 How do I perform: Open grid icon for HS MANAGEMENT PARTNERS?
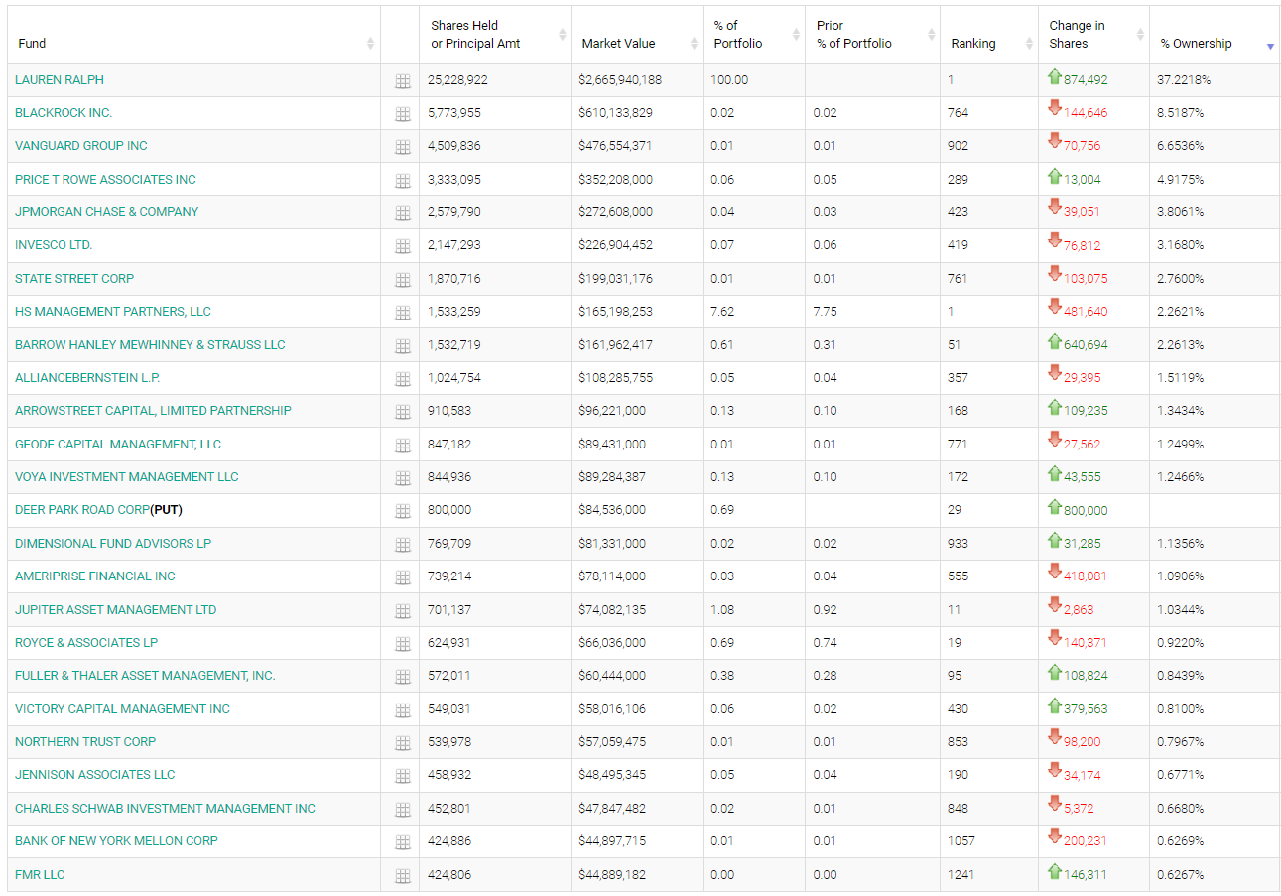(402, 313)
